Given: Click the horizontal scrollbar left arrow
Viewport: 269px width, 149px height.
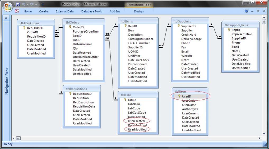Looking at the screenshot, I should point(14,138).
